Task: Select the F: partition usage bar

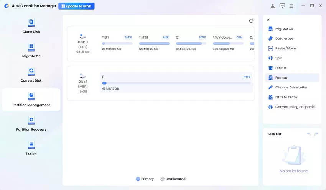Action: point(176,83)
